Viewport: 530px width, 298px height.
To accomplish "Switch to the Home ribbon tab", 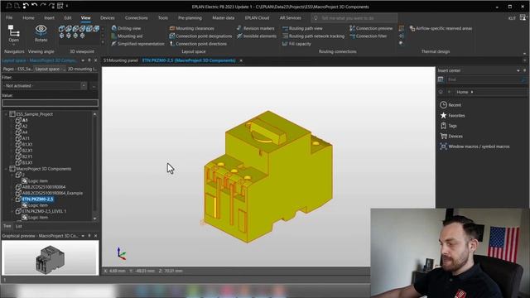I will 28,17.
